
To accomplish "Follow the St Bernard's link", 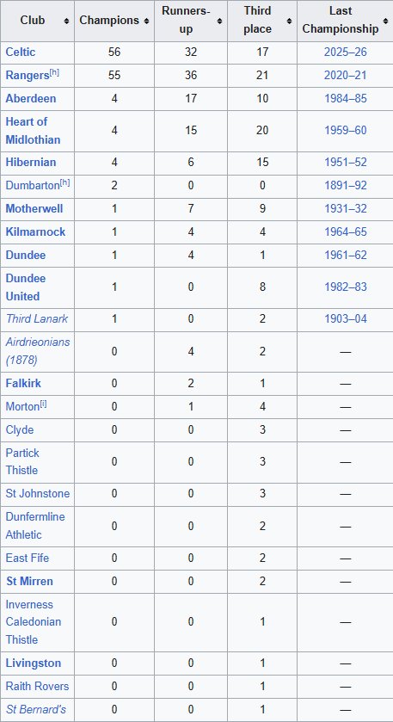I will click(x=36, y=710).
